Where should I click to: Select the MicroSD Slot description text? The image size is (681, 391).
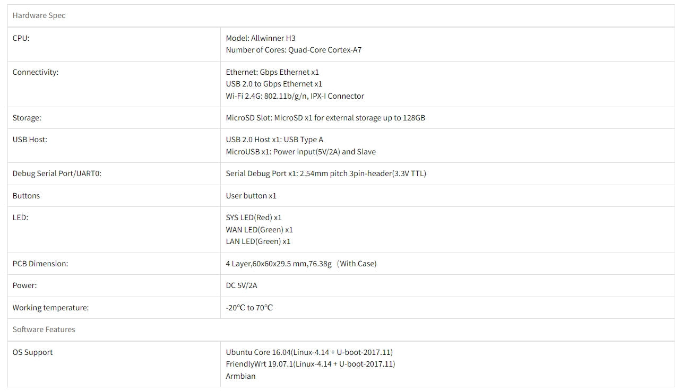click(325, 118)
